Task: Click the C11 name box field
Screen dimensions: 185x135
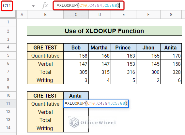Action: 7,6
